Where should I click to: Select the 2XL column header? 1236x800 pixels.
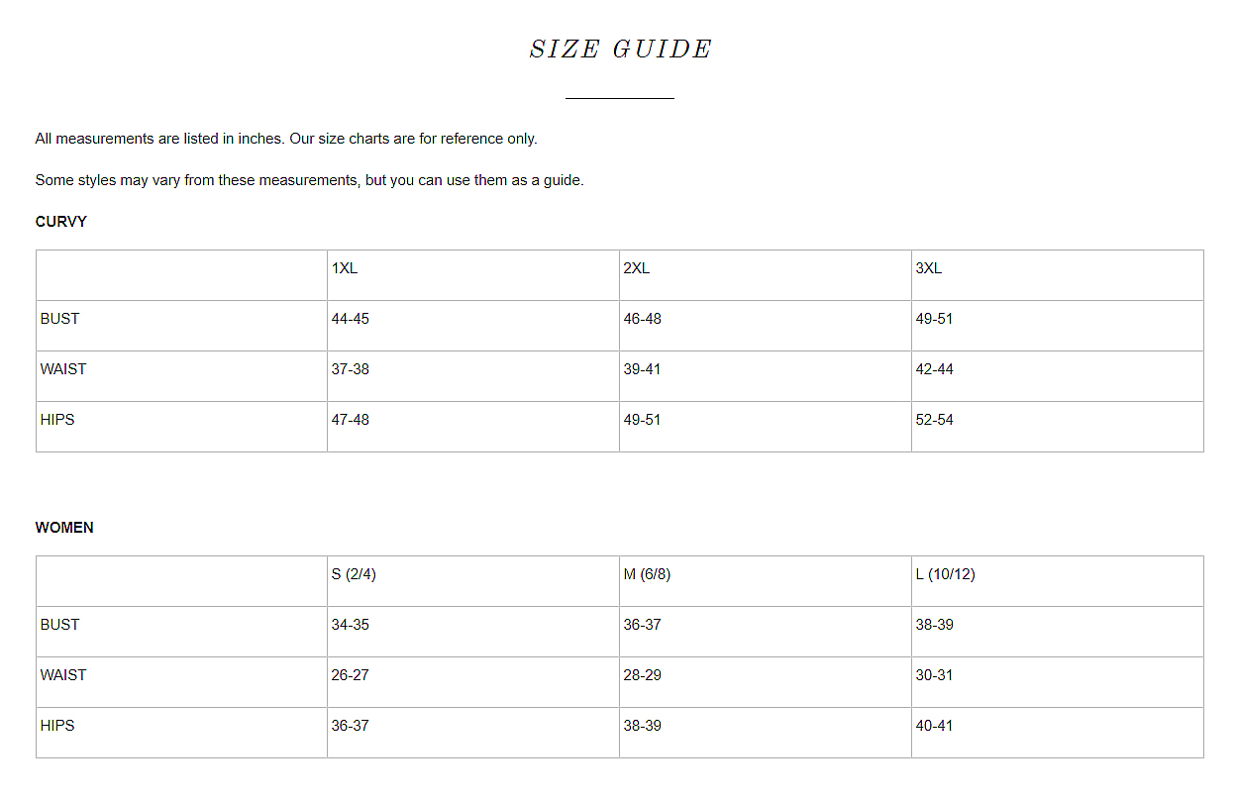click(637, 268)
